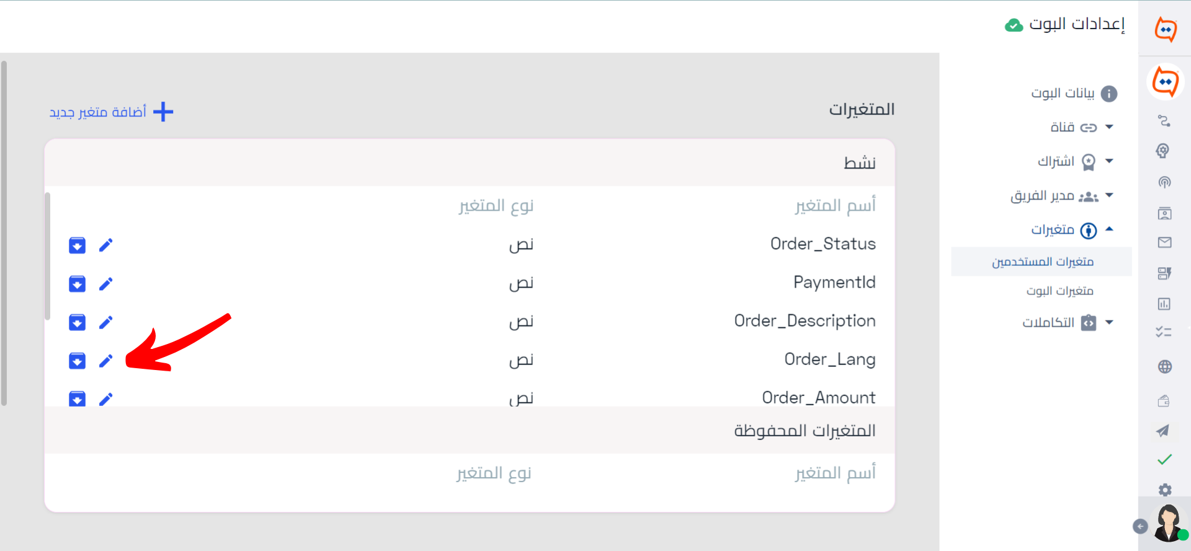Edit the Order_Status variable with pencil icon

pyautogui.click(x=106, y=245)
